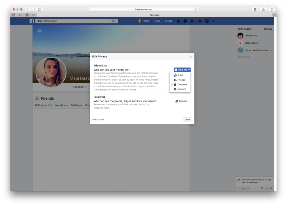The width and height of the screenshot is (287, 206).
Task: Expand account menu arrow in top bar
Action: click(214, 21)
